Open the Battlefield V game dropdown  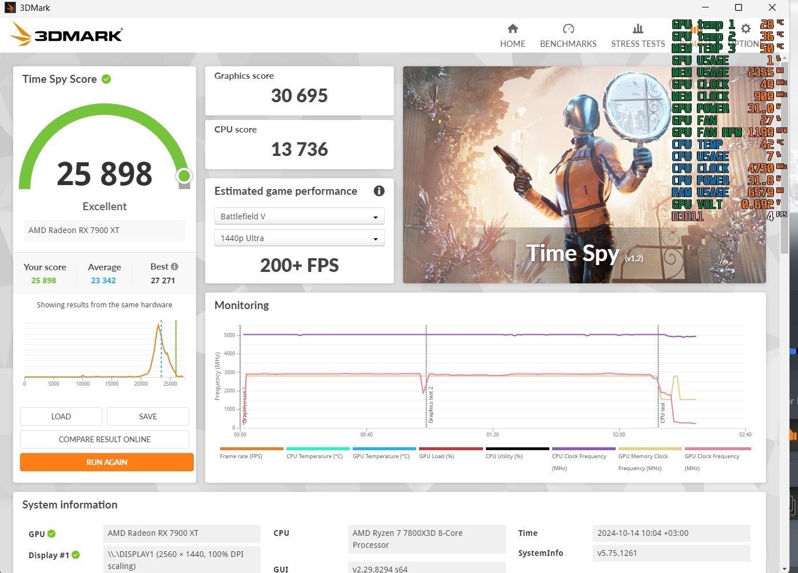pos(299,217)
